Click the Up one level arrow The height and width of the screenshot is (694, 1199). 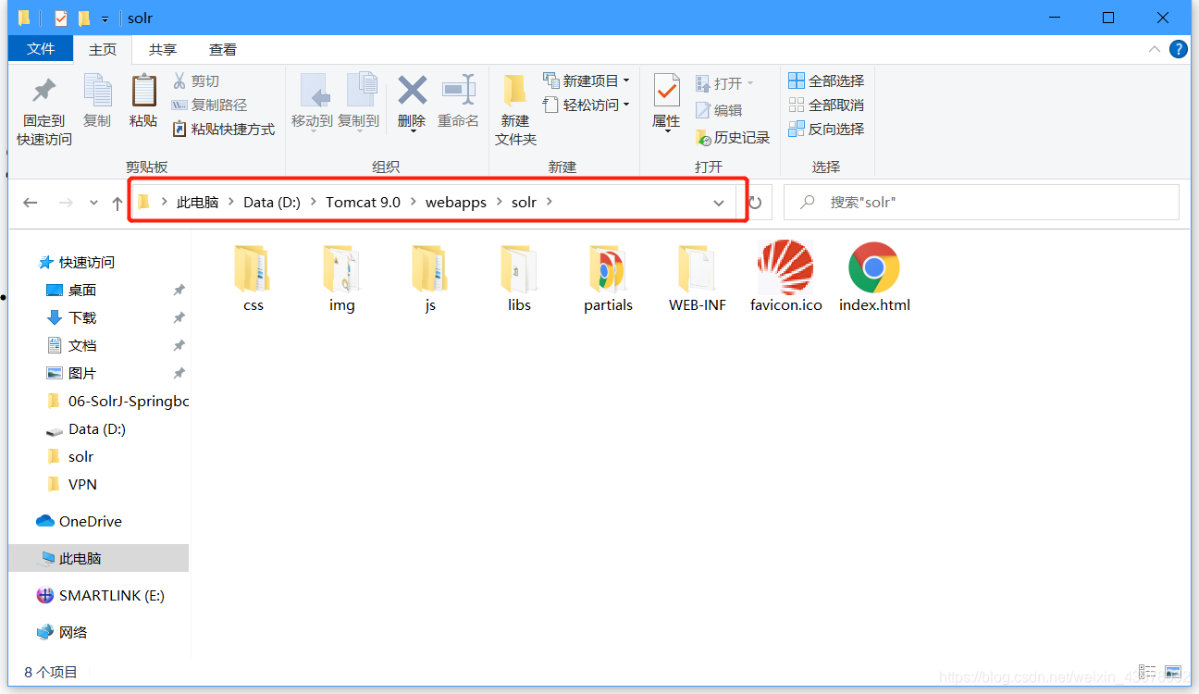(x=117, y=203)
